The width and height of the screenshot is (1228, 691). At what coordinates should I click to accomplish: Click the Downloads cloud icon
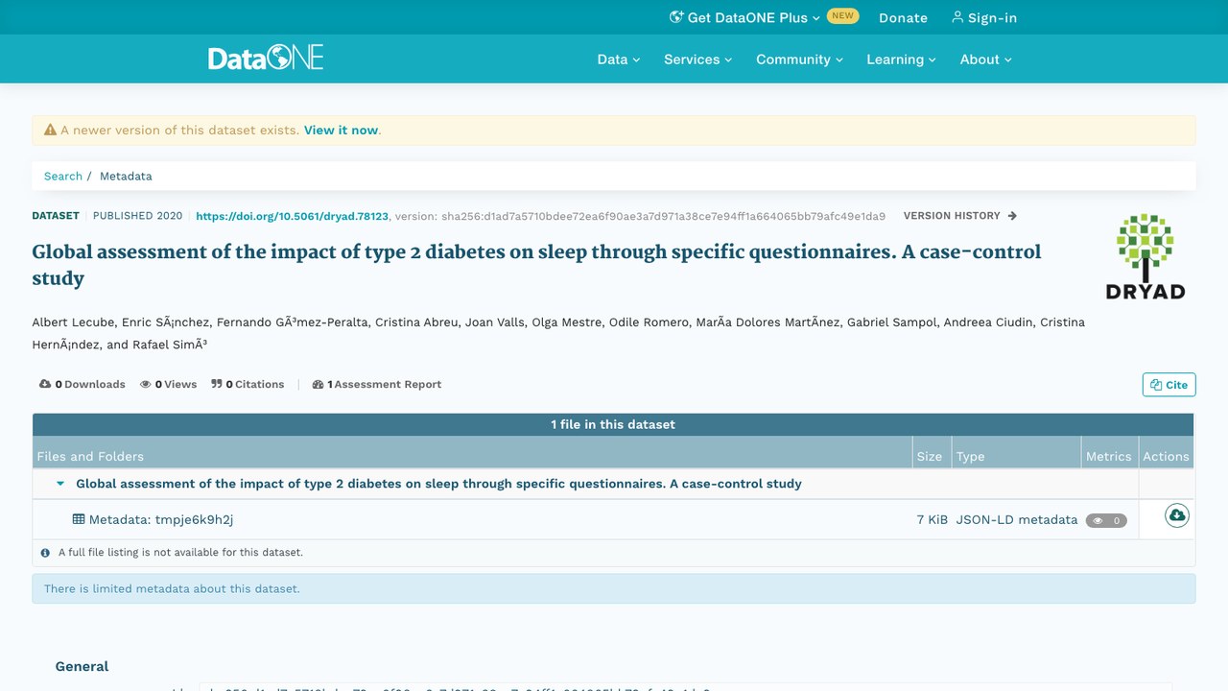45,384
